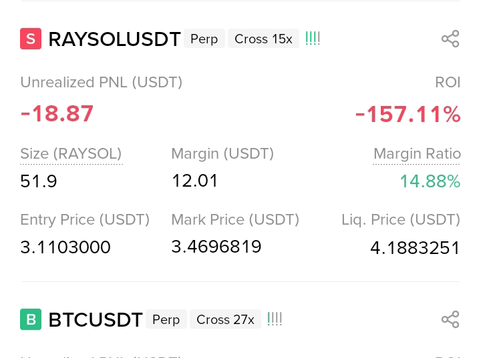Tap the BTCUSDT Perp tag
The width and height of the screenshot is (481, 358).
166,319
